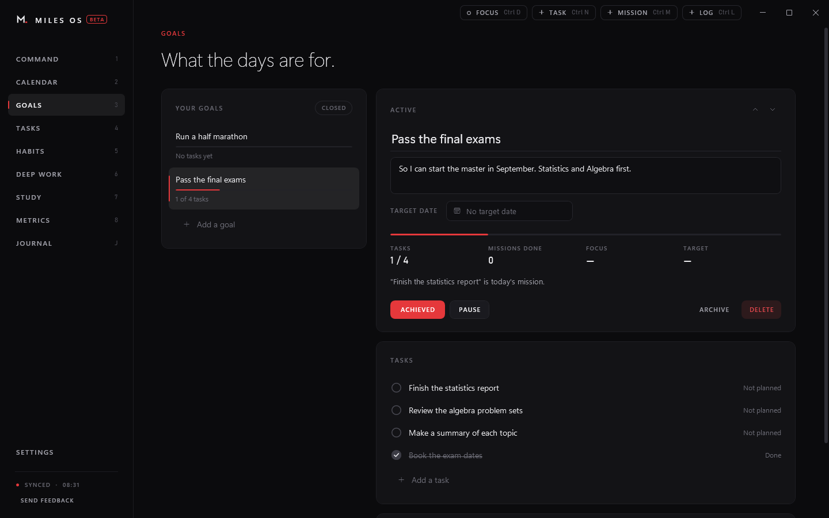Add a new Mission from top bar
This screenshot has width=829, height=518.
tap(638, 13)
